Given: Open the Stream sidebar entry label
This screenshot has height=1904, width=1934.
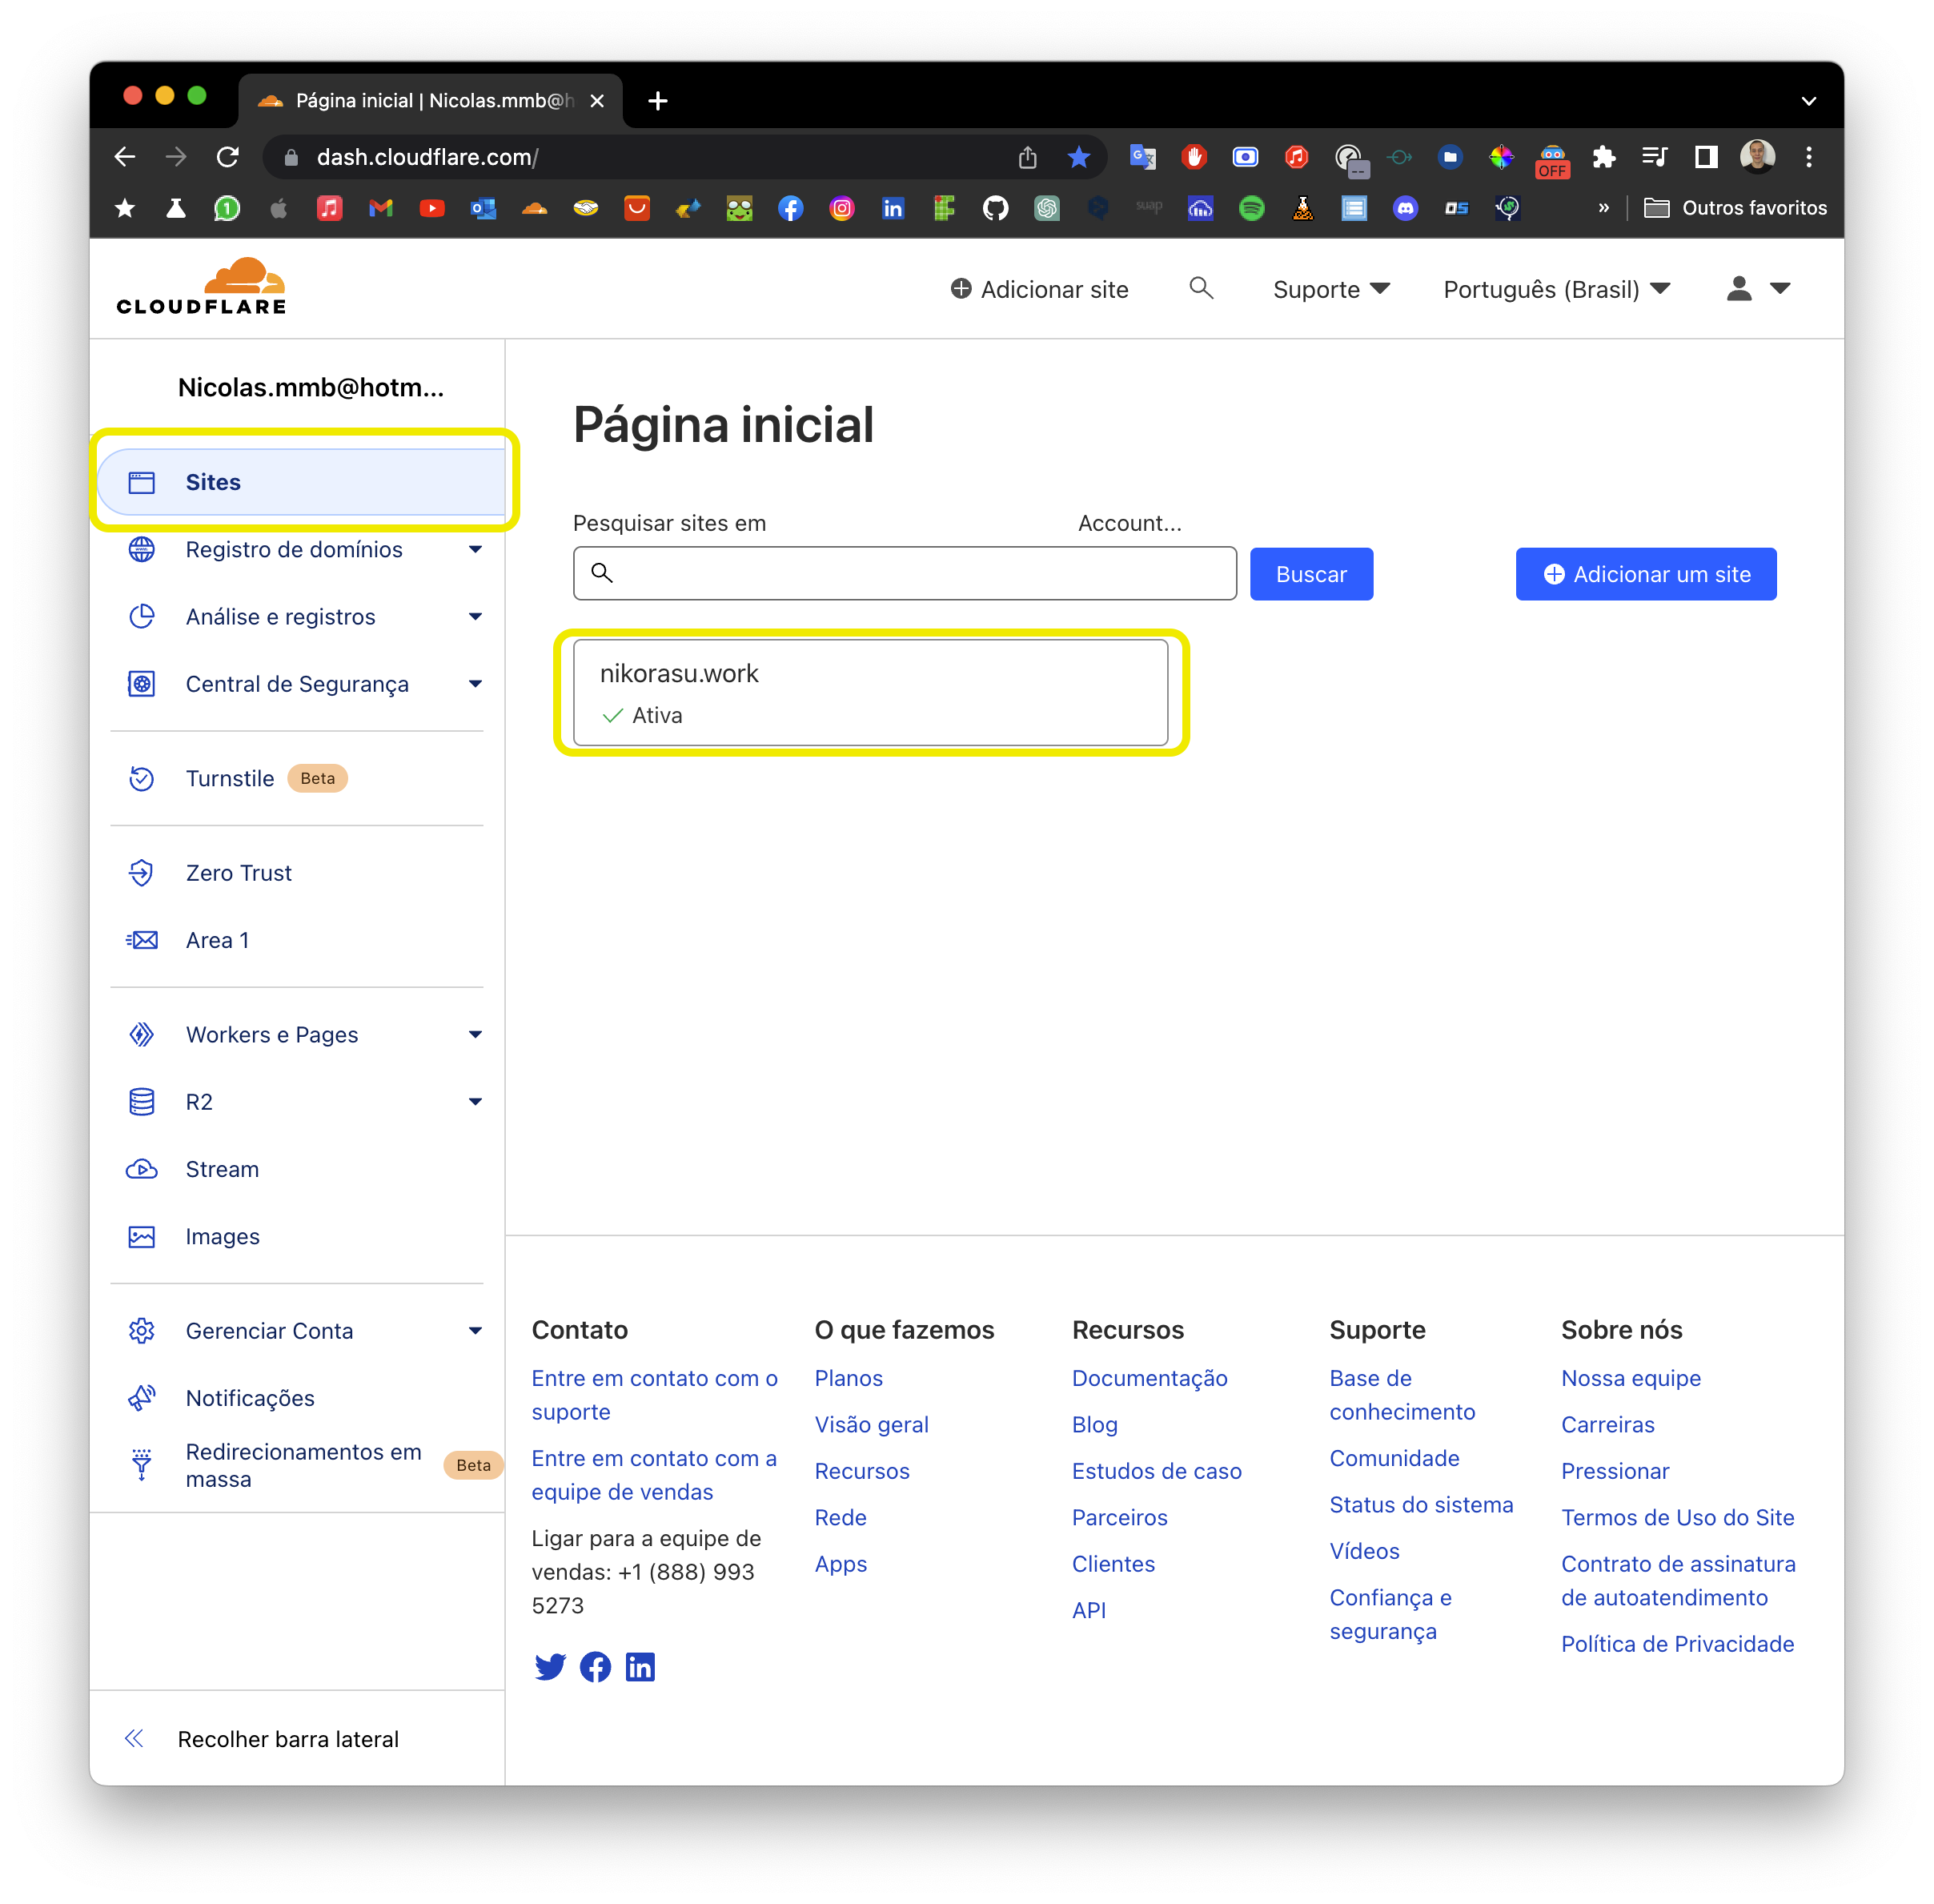Looking at the screenshot, I should tap(222, 1169).
